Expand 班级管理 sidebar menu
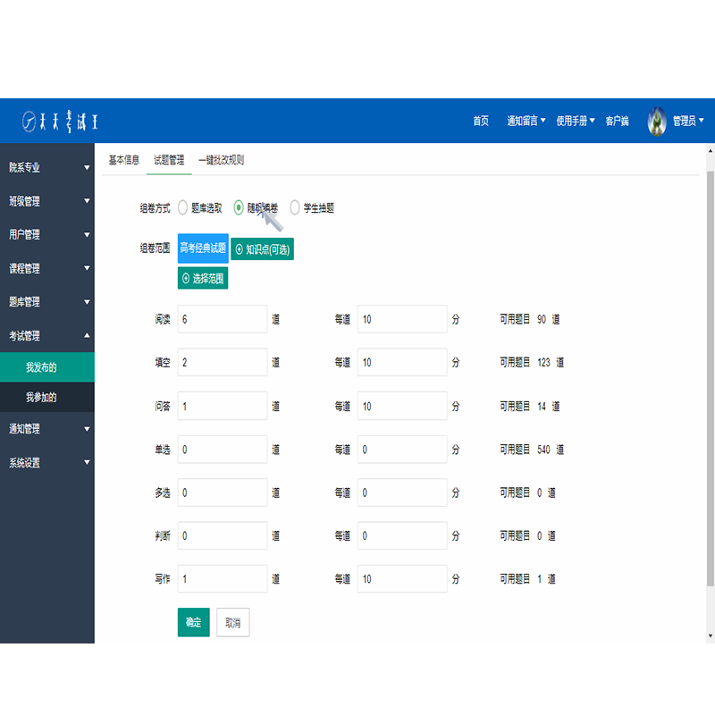 click(47, 201)
